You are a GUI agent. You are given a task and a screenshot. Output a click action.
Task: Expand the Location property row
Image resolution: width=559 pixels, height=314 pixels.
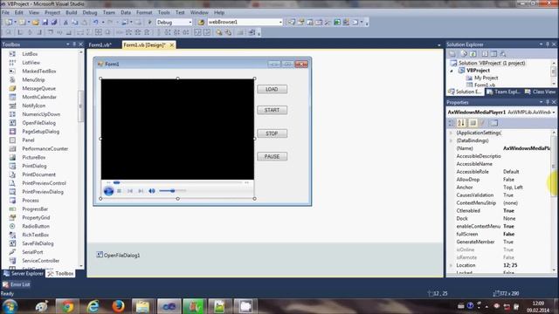(x=451, y=265)
